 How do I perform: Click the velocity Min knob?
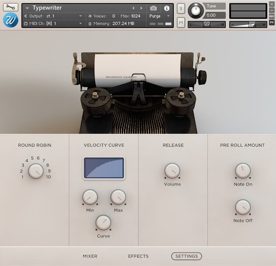[90, 197]
